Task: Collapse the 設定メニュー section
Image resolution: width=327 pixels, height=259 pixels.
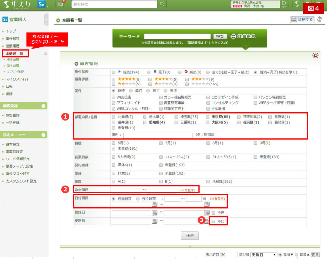Action: pos(43,135)
